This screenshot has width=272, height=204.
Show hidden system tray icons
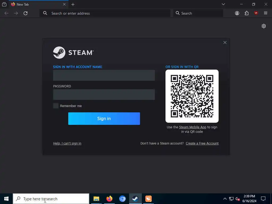click(x=225, y=199)
